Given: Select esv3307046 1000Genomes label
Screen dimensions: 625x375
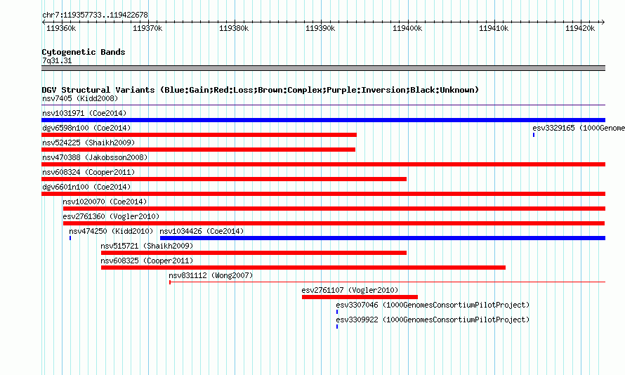Looking at the screenshot, I should tap(433, 305).
